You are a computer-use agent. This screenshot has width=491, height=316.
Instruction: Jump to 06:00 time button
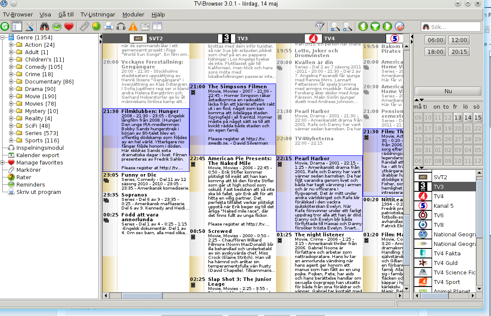pos(435,40)
